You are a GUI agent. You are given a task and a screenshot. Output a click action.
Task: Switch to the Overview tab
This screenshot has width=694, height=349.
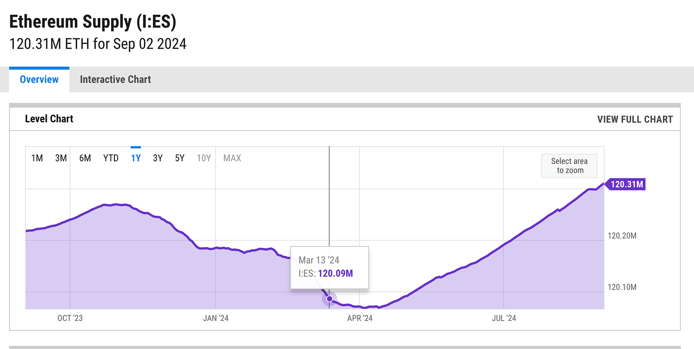pos(39,80)
